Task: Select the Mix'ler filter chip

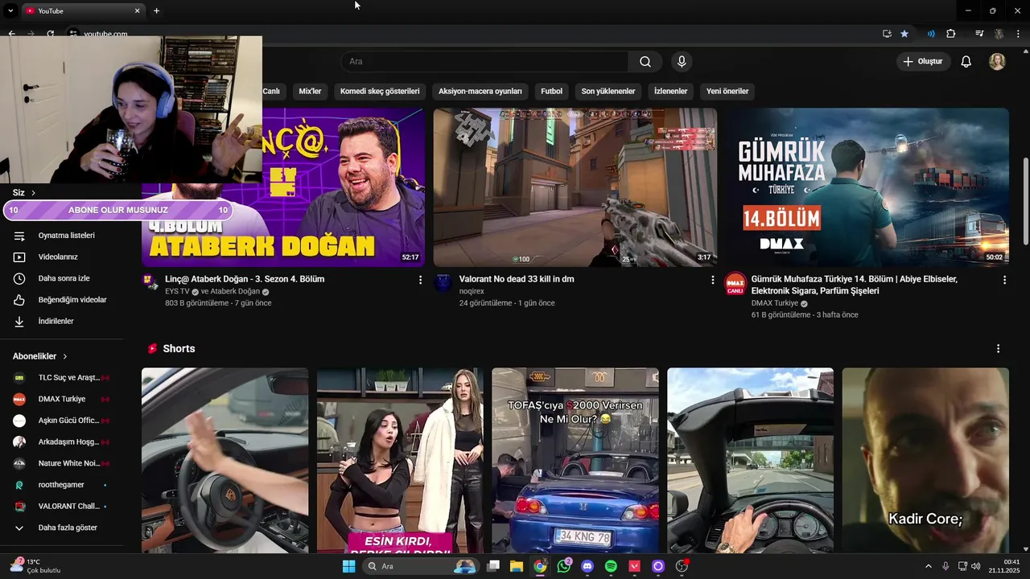Action: coord(310,91)
